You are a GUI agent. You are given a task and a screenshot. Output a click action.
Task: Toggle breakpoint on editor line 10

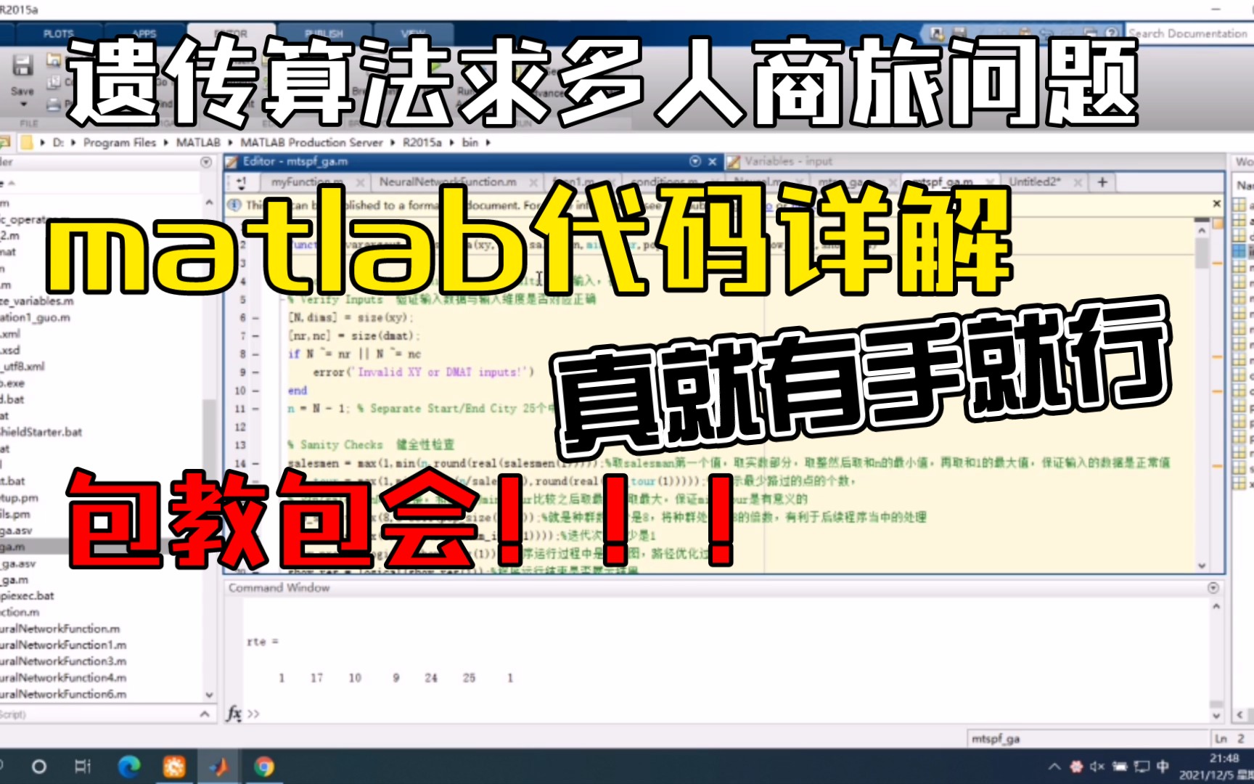click(255, 391)
